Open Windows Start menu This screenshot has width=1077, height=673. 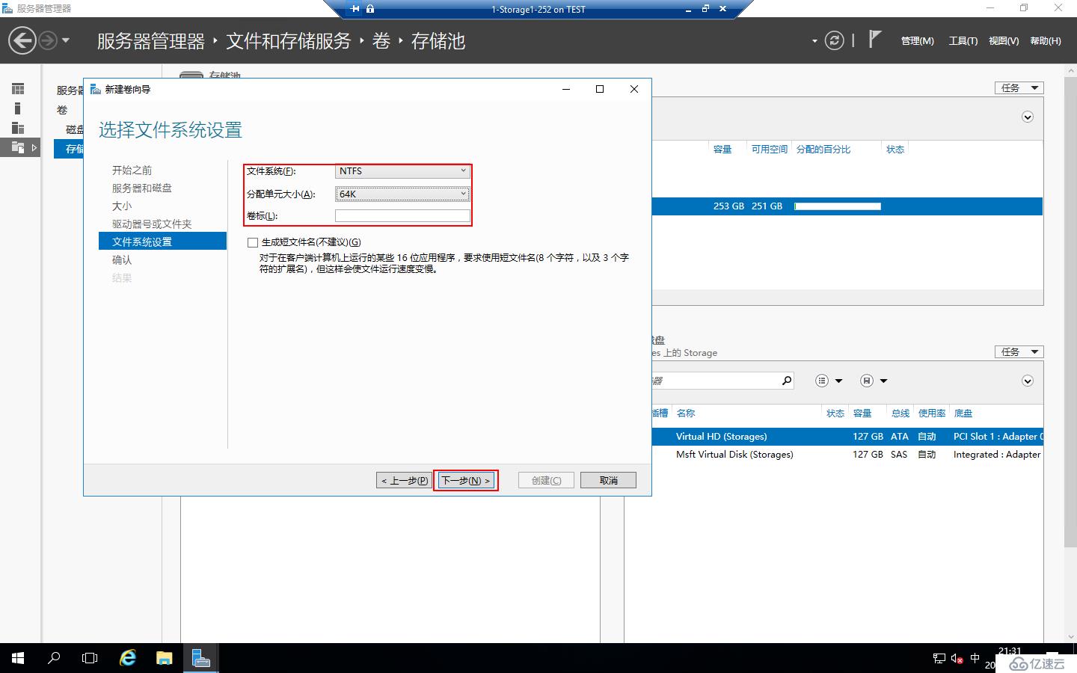18,658
